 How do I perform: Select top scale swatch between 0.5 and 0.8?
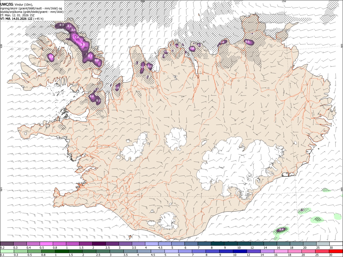(x=46, y=244)
